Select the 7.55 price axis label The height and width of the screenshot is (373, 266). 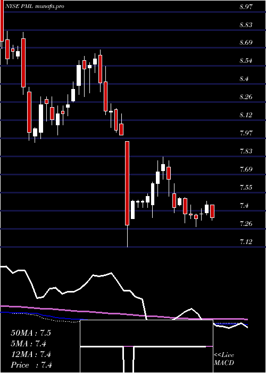(246, 187)
